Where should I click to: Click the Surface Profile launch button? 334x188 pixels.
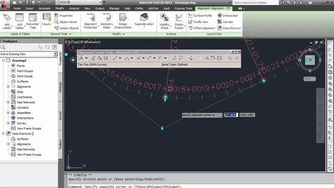tap(200, 16)
